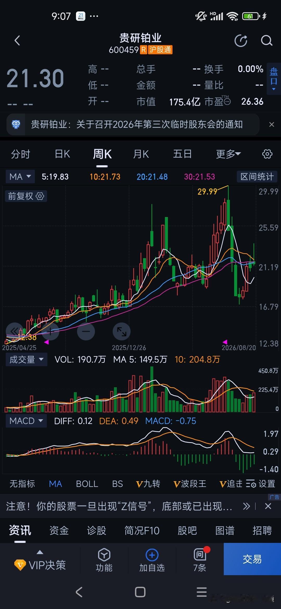Viewport: 281px width, 609px height.
Task: Select the BOLL overlay option
Action: click(87, 484)
